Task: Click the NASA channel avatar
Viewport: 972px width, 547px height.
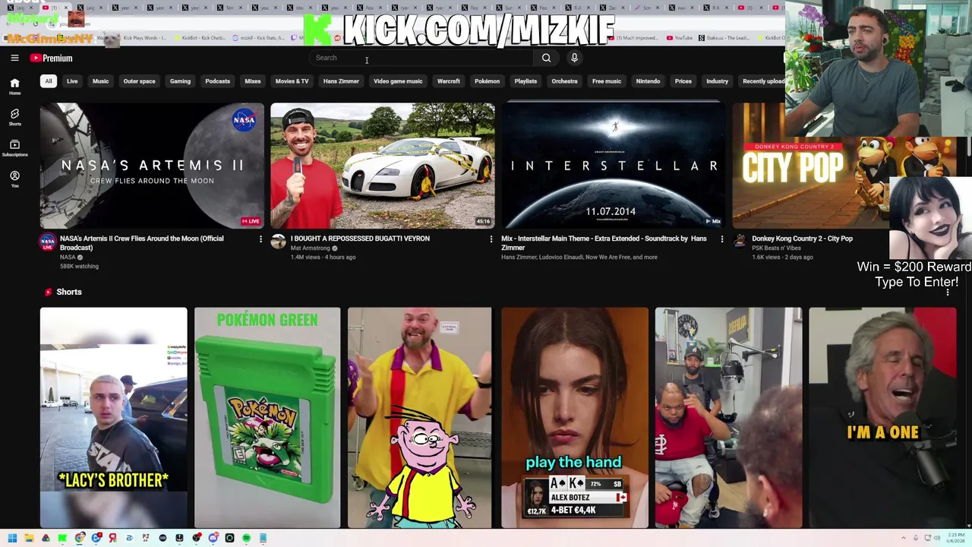Action: (48, 242)
